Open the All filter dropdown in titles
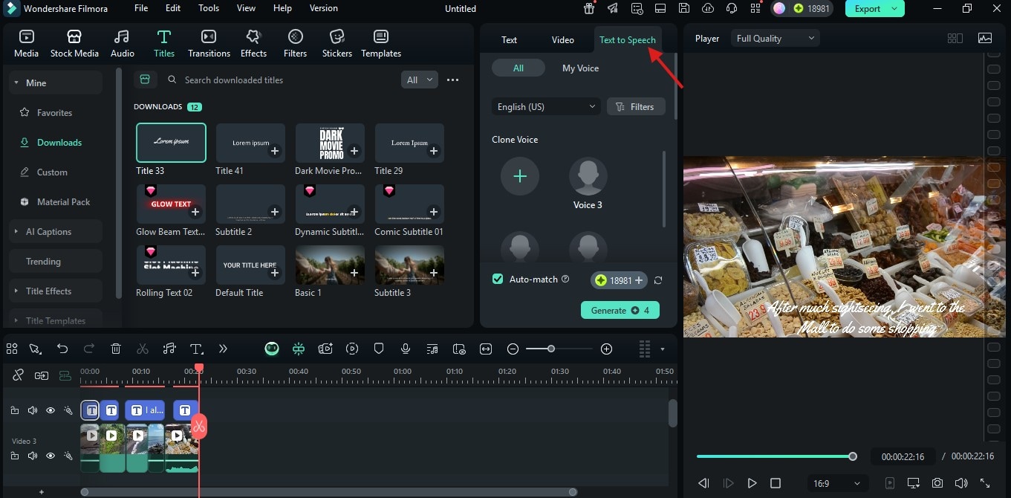Viewport: 1011px width, 498px height. pyautogui.click(x=419, y=80)
